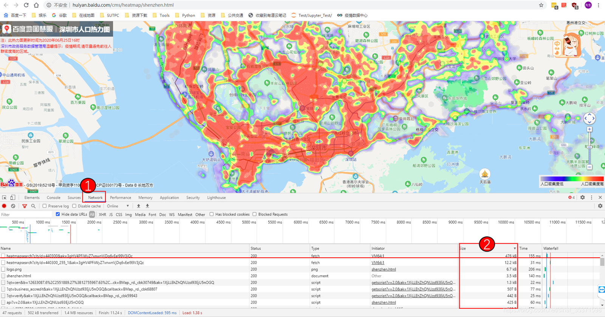Viewport: 605px width, 317px height.
Task: Open the Memory tab
Action: [145, 198]
